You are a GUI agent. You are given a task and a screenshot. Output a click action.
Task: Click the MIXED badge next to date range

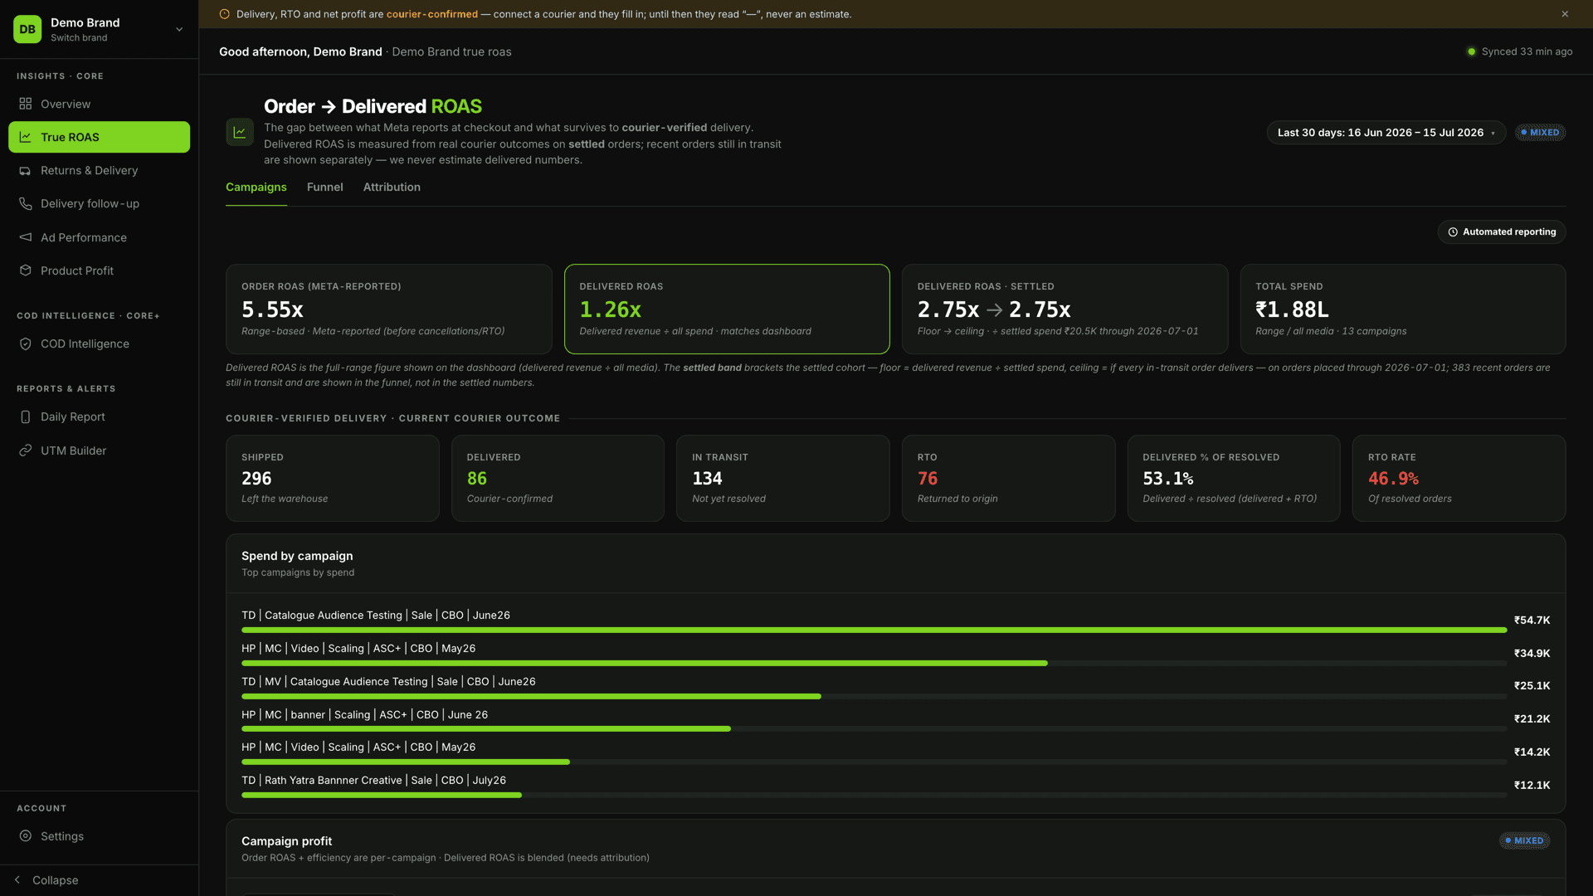[1540, 133]
